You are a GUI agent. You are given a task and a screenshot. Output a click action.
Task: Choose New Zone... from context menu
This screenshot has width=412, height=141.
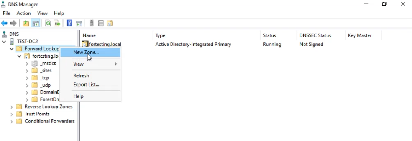coord(90,52)
